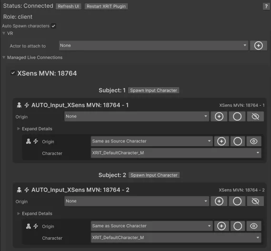The height and width of the screenshot is (251, 271).
Task: Click lightning icon in Subject 2 output Origin row
Action: click(x=36, y=226)
